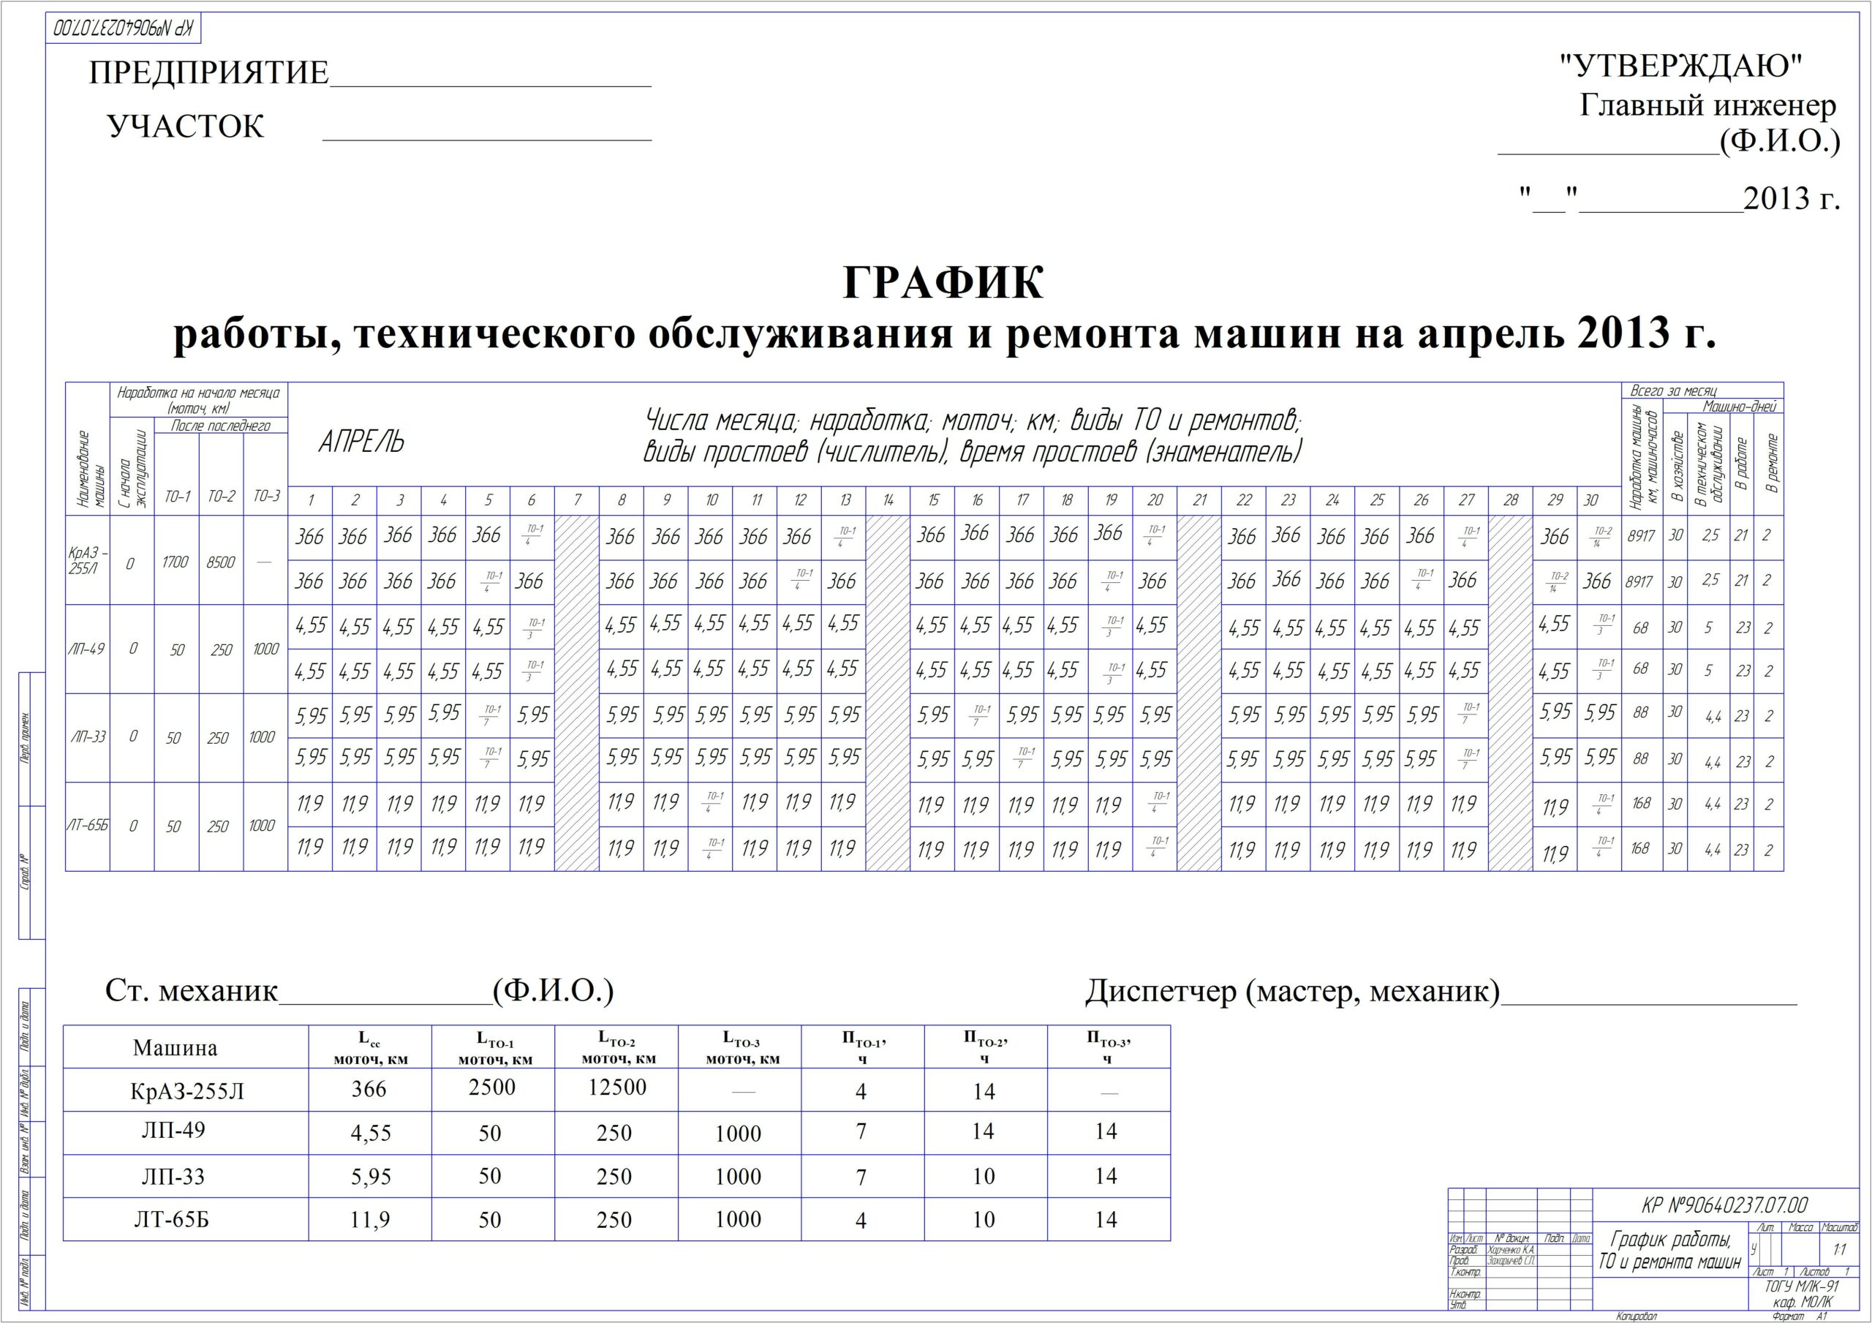Click "ЛТ-65Б" row label in schedule table
The image size is (1872, 1323).
(x=87, y=826)
